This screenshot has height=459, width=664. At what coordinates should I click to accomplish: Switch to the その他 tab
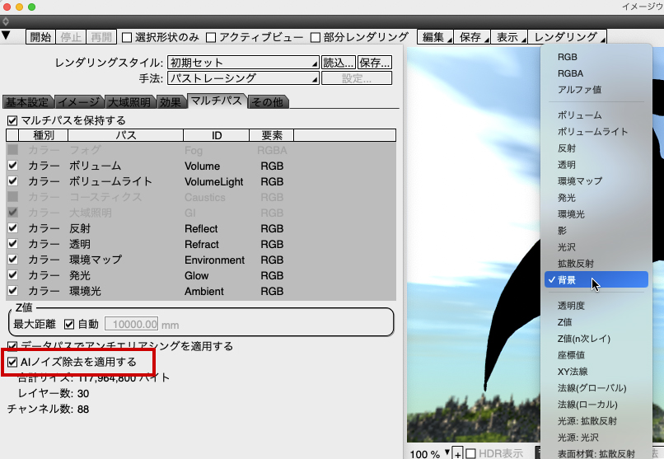[268, 102]
